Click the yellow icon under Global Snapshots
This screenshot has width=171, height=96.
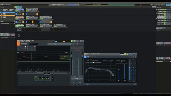tap(169, 58)
